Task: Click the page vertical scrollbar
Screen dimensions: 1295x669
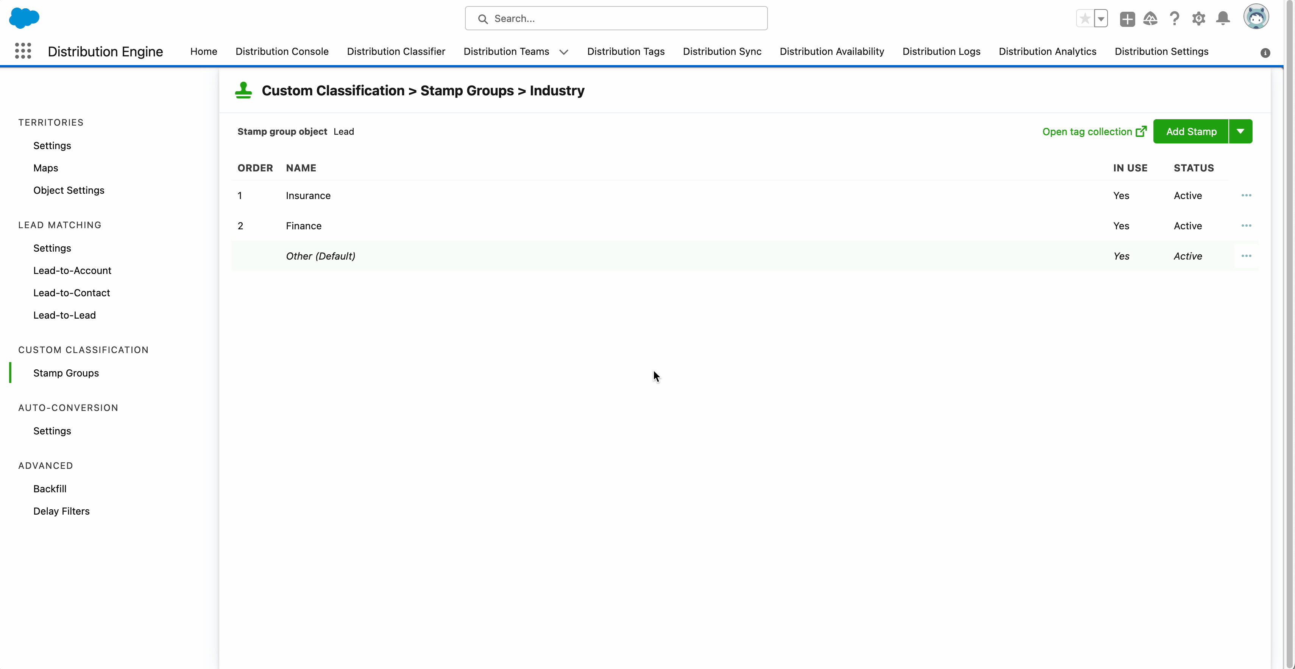Action: 1290,334
